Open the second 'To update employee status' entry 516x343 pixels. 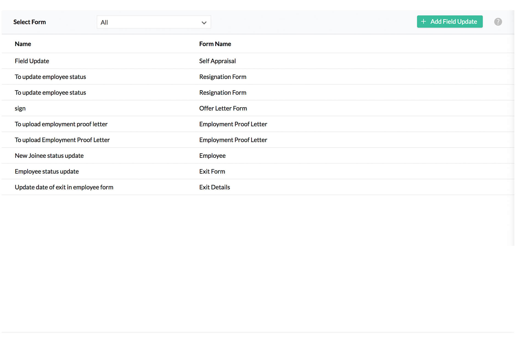(x=50, y=92)
